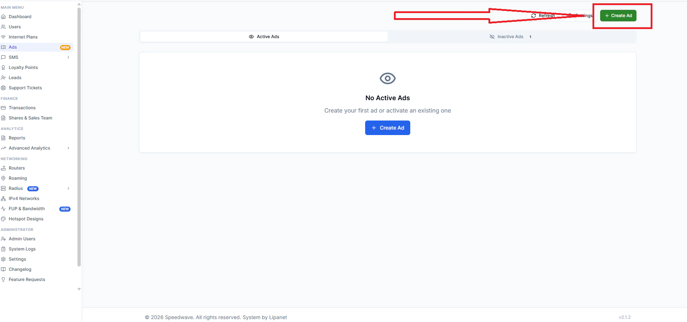Viewport: 687px width, 322px height.
Task: Click the System Logs clipboard icon
Action: pos(3,249)
